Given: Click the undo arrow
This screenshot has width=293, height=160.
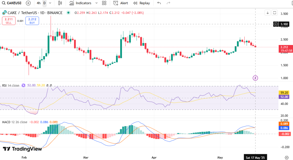Looking at the screenshot, I should [159, 3].
